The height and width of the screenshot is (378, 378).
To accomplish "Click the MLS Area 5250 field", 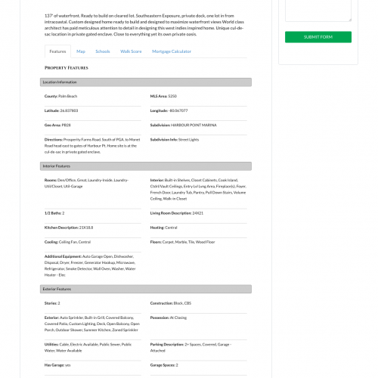I will [x=163, y=96].
